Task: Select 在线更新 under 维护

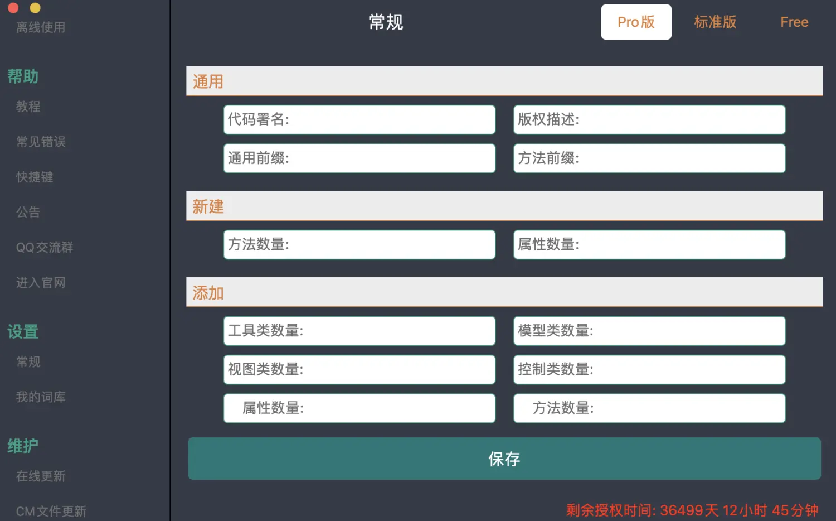Action: click(x=41, y=476)
